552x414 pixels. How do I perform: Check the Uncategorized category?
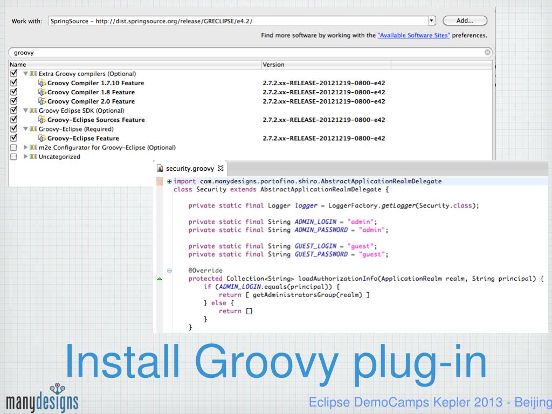pyautogui.click(x=13, y=156)
